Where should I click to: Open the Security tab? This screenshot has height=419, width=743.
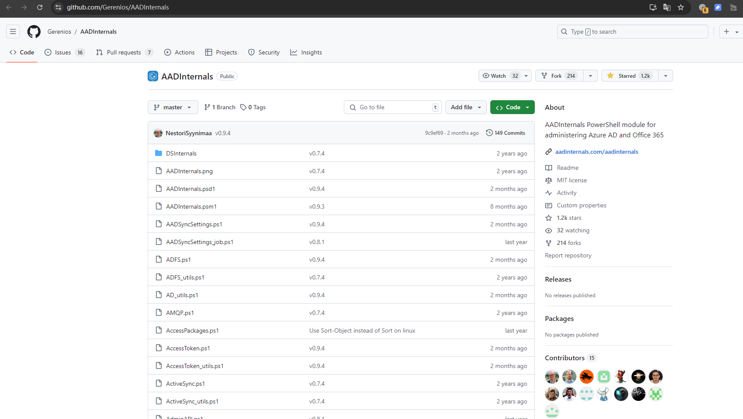(264, 52)
